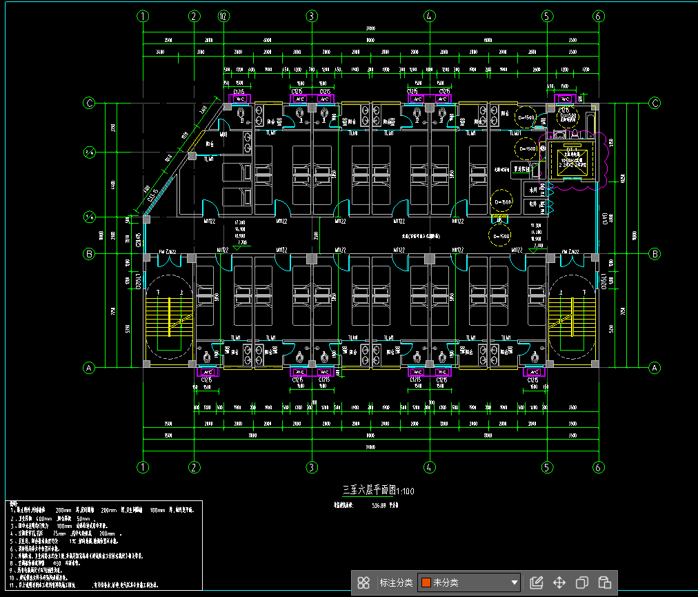Click the copy annotation icon
The height and width of the screenshot is (597, 698).
point(582,583)
